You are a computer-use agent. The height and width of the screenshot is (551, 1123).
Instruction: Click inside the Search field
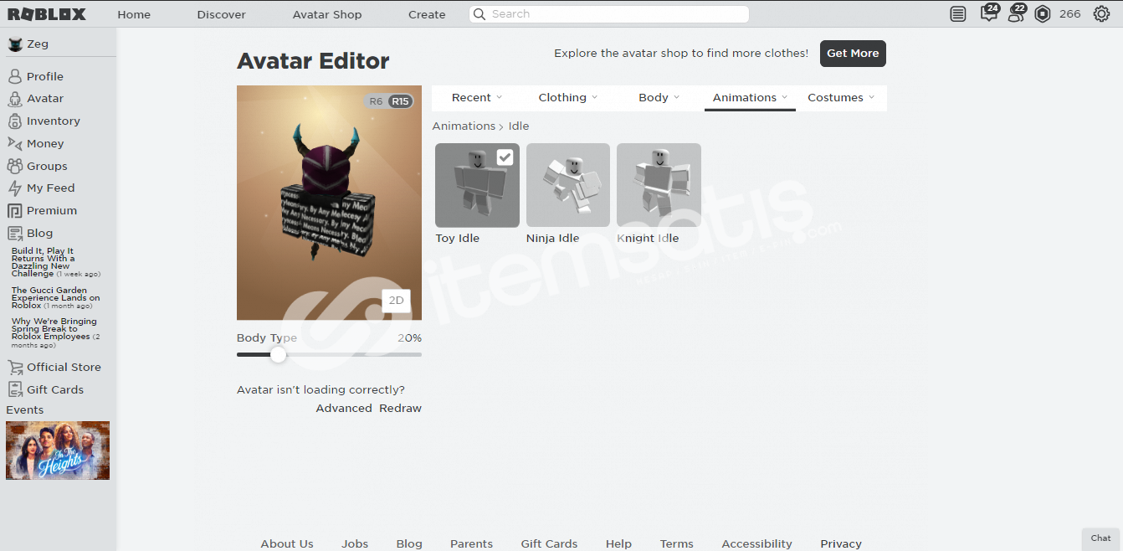pyautogui.click(x=609, y=14)
